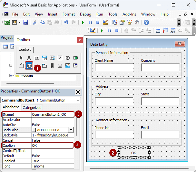Screen dimensions: 196x172
Task: Open Project Explorer from the toolbar icon
Action: tap(115, 22)
